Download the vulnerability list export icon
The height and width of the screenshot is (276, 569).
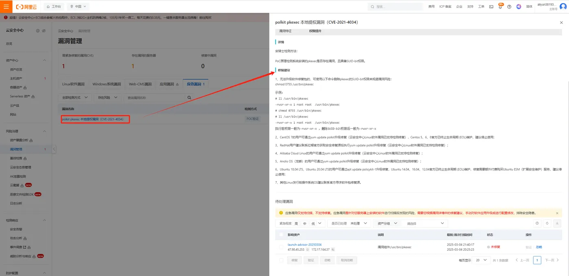point(557,223)
